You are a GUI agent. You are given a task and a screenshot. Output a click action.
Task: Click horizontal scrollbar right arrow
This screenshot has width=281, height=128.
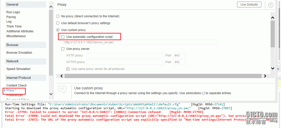pos(265,76)
